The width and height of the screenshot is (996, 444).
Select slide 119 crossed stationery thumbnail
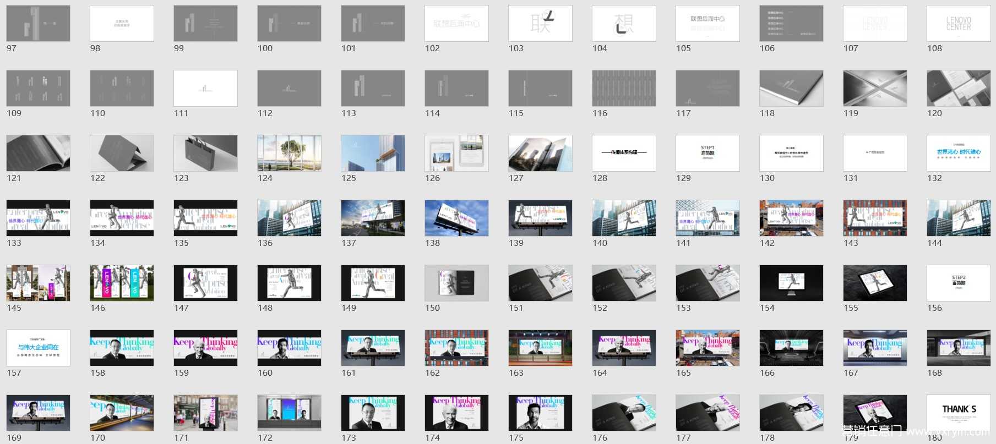click(875, 89)
